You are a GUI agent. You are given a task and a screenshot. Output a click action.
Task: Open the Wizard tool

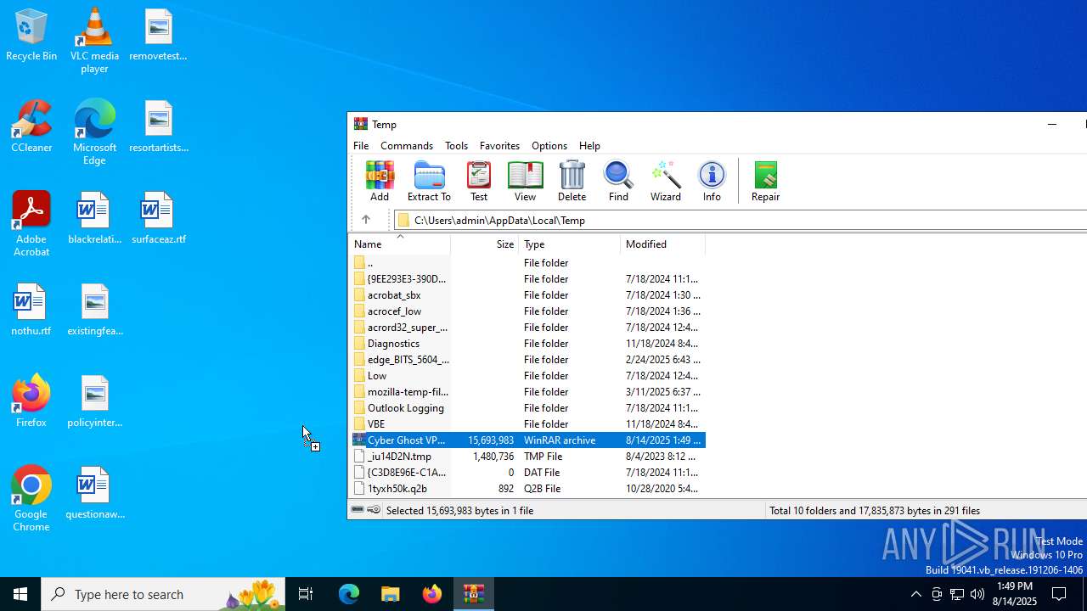pos(666,182)
